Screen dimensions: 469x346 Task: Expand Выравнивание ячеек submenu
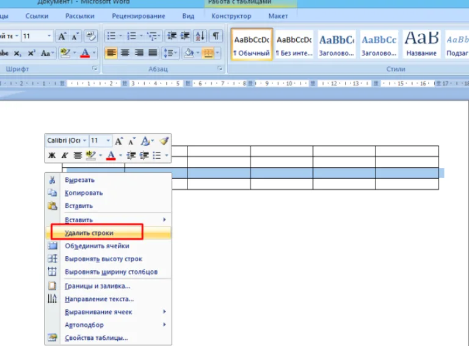[108, 312]
